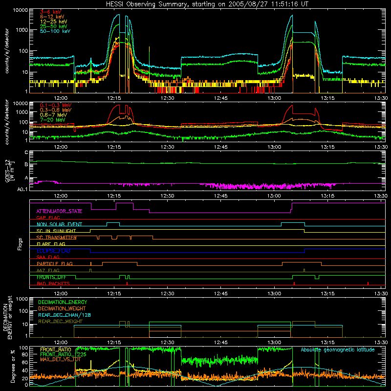Click the DECIMATION_ENERGY legend entry
Image resolution: width=391 pixels, height=391 pixels.
pos(63,302)
